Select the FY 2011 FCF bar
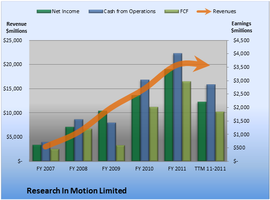The height and width of the screenshot is (200, 270). tap(187, 121)
